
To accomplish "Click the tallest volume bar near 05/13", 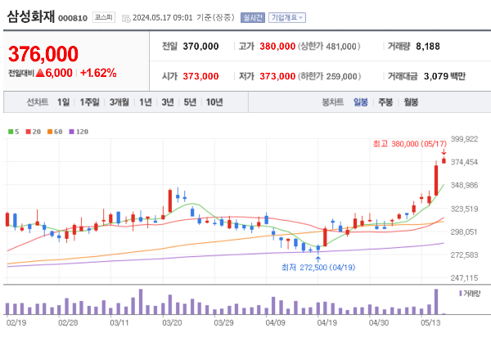I will click(x=436, y=302).
